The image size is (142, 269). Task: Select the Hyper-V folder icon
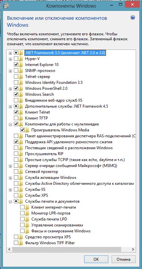coord(21,59)
